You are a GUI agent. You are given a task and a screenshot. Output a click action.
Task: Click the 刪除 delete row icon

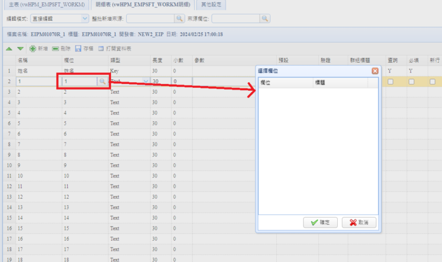[x=56, y=49]
